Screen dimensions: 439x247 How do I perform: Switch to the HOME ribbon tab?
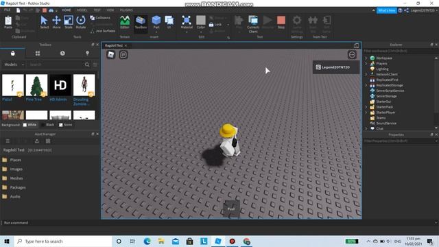pos(67,10)
